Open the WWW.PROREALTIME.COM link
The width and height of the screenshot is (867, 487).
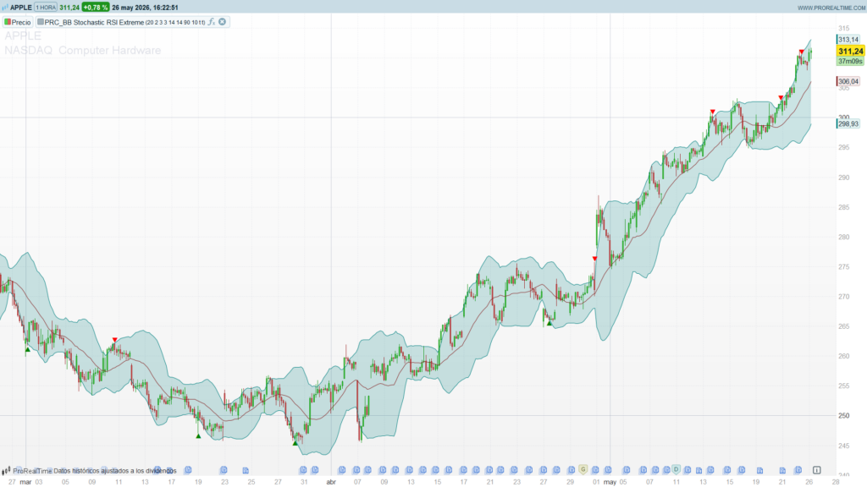point(831,8)
